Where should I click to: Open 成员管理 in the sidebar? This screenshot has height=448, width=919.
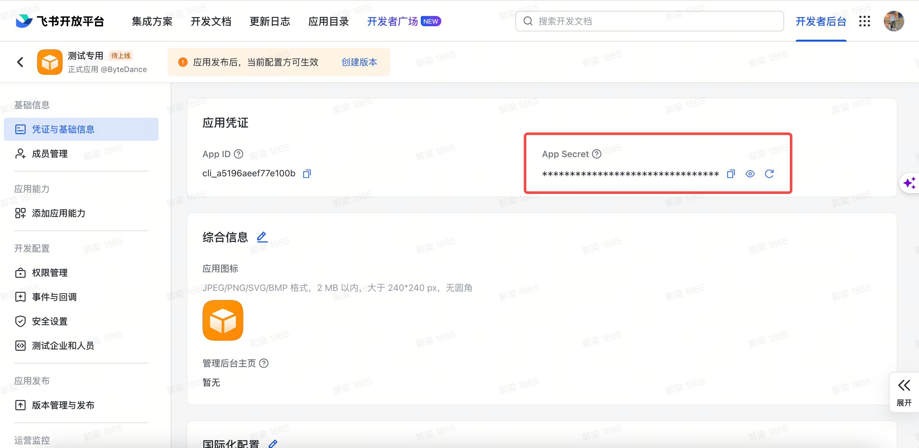tap(81, 154)
